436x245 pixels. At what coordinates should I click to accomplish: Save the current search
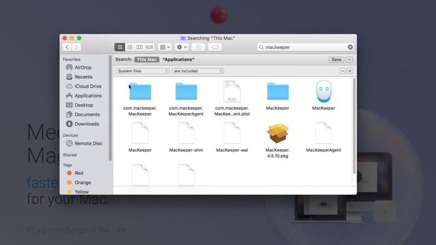(337, 59)
